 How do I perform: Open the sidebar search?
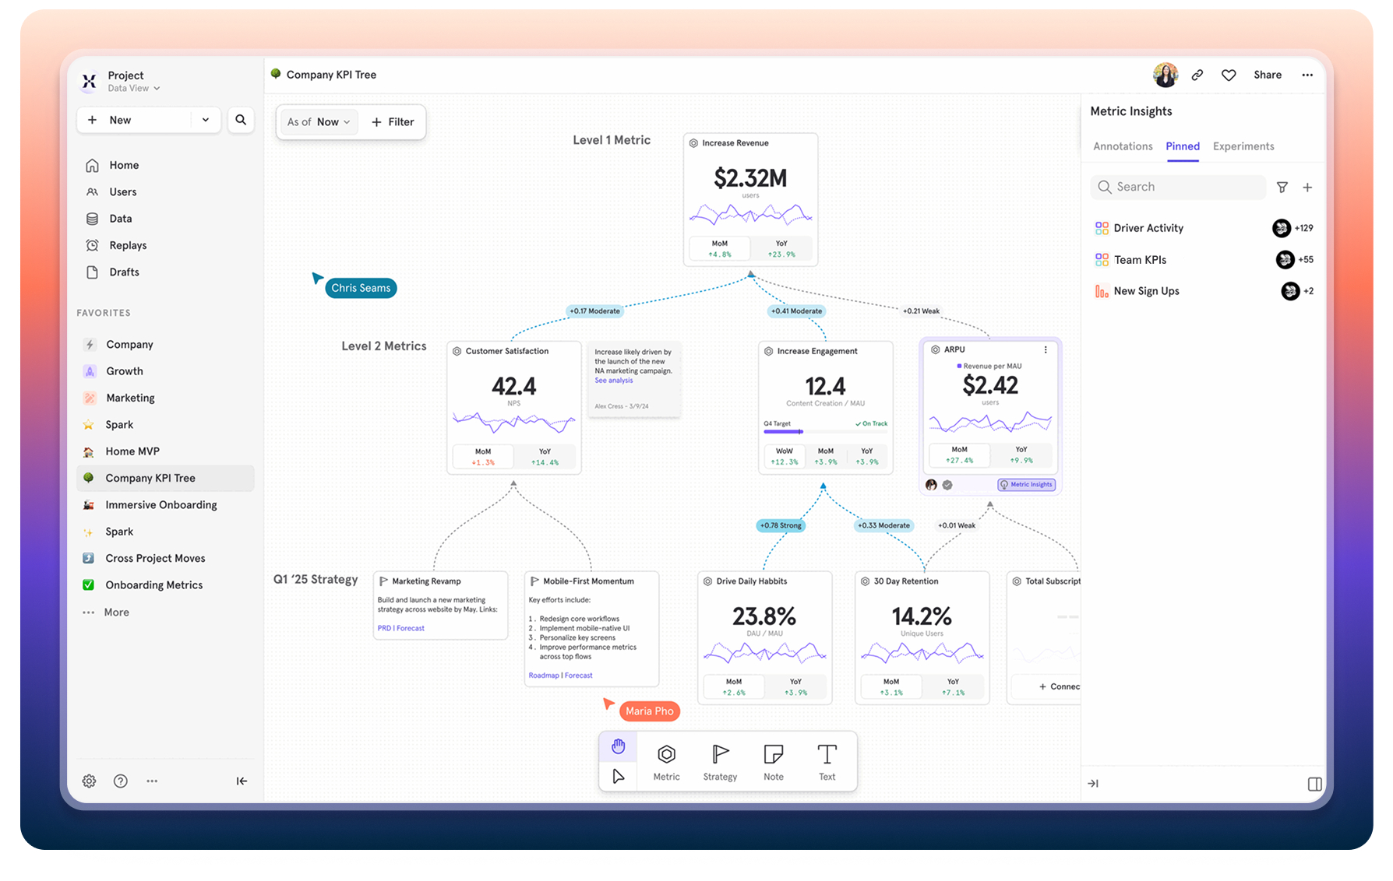tap(241, 120)
